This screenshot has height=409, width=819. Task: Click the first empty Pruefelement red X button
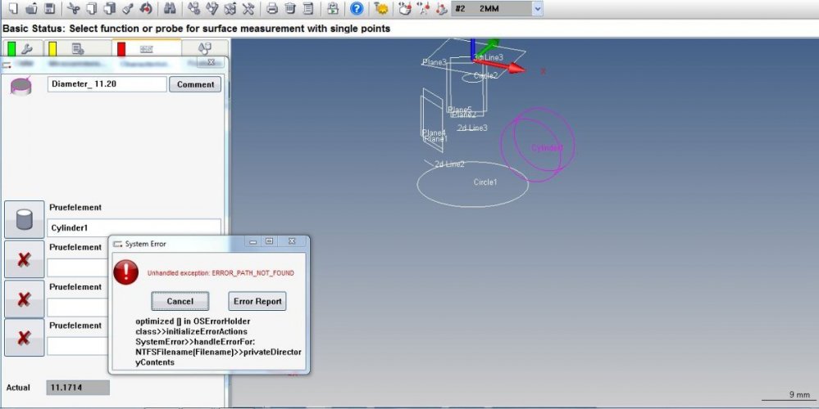[24, 259]
